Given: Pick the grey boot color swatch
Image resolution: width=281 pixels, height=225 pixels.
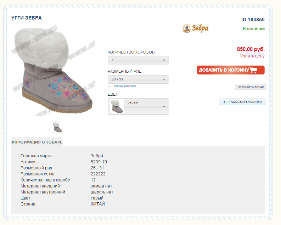Looking at the screenshot, I should (117, 106).
